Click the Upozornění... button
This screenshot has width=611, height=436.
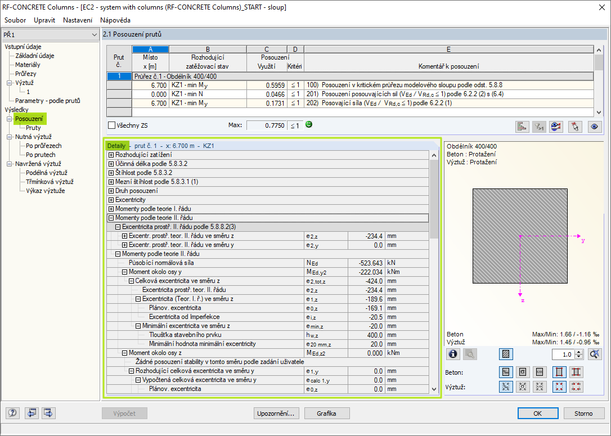click(x=276, y=413)
